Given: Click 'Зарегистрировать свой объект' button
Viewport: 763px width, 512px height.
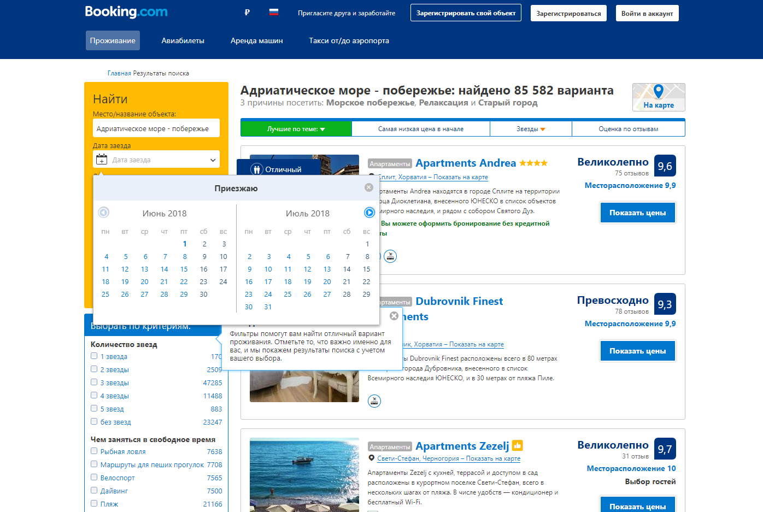Looking at the screenshot, I should click(x=466, y=13).
